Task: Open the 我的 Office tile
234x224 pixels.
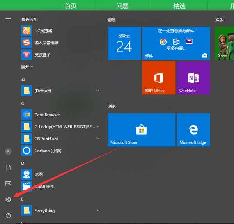Action: pos(159,78)
